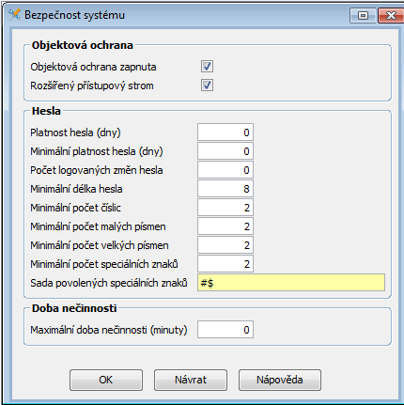404x405 pixels.
Task: Toggle the Objektová ochrana zapnuta checkbox
Action: tap(207, 67)
